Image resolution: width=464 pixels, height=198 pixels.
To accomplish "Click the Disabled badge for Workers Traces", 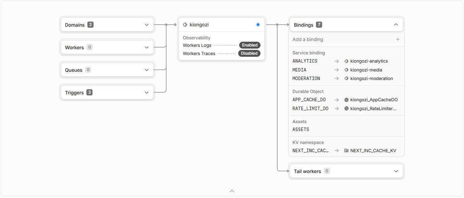I will (249, 53).
